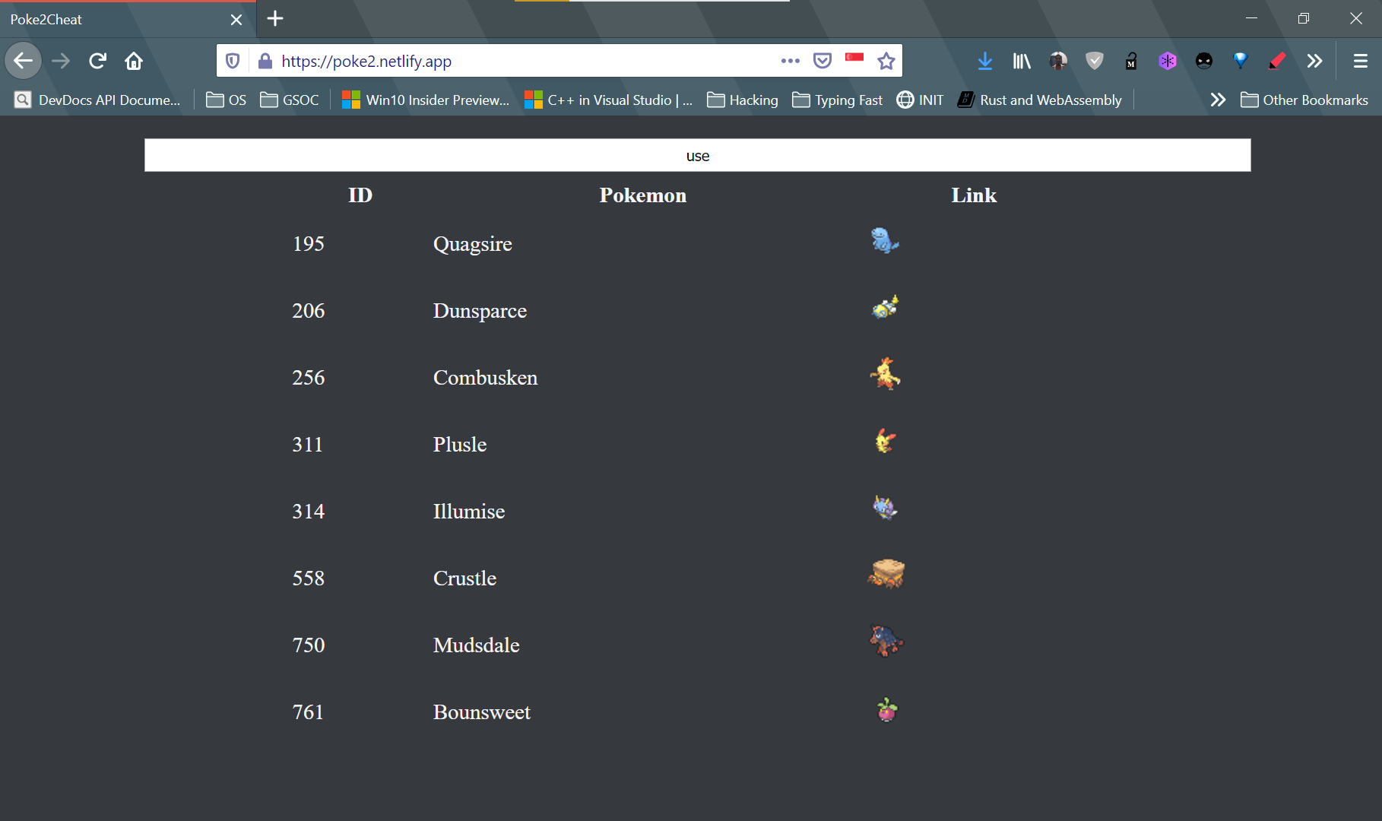The height and width of the screenshot is (821, 1382).
Task: Click the Quagsire sprite link
Action: tap(885, 241)
